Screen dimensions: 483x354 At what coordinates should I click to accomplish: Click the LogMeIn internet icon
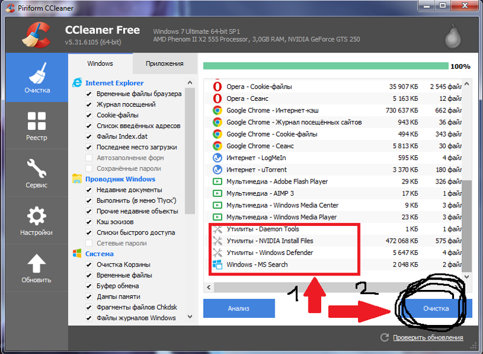point(217,158)
